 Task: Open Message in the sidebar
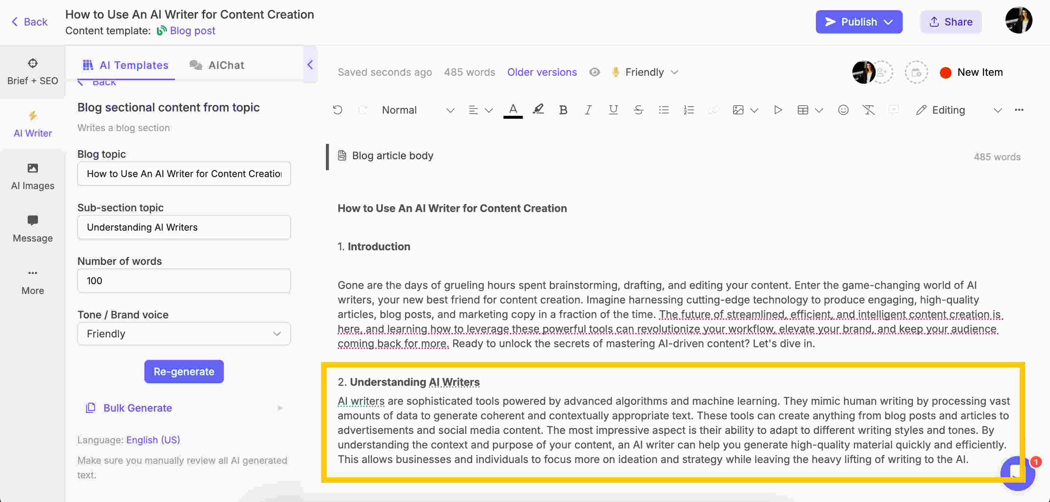pyautogui.click(x=32, y=229)
